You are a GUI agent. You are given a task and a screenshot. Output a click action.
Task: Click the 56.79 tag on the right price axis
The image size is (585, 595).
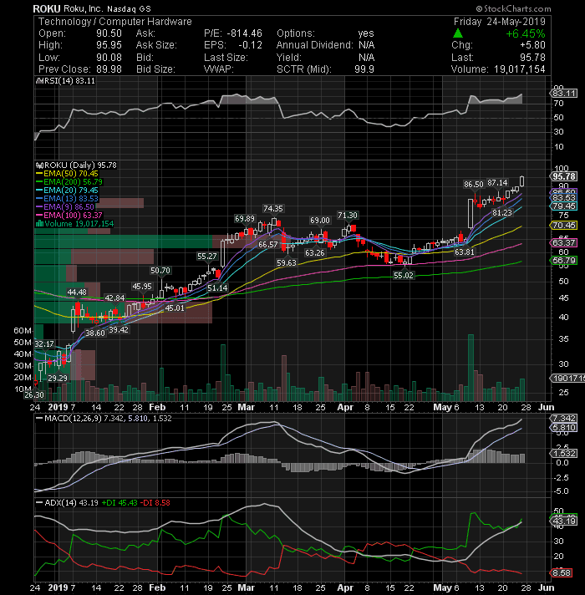(x=564, y=261)
